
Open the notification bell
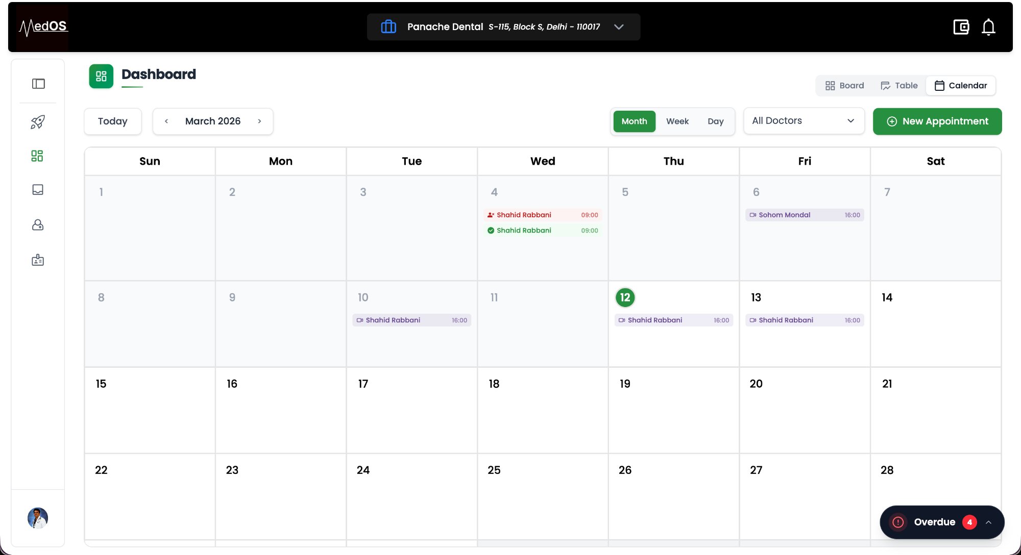988,27
